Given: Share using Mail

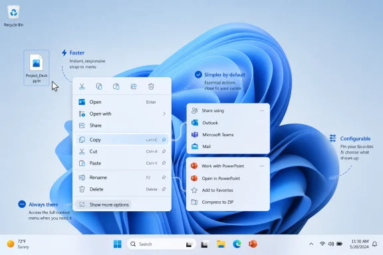Looking at the screenshot, I should tap(228, 146).
